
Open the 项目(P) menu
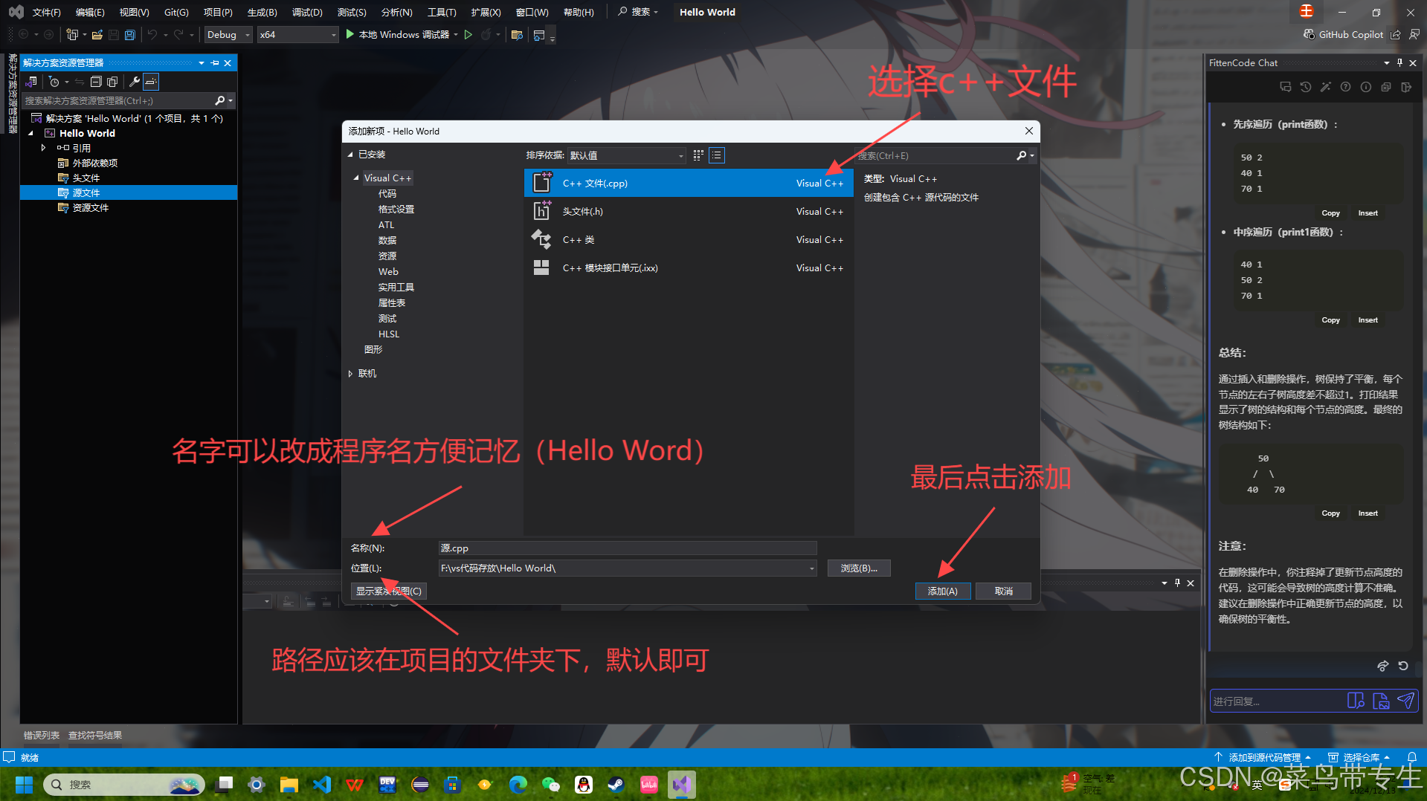point(216,11)
